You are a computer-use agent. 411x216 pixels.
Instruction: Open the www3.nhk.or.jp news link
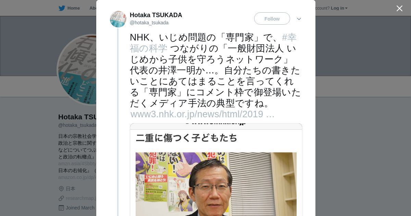coord(202,114)
